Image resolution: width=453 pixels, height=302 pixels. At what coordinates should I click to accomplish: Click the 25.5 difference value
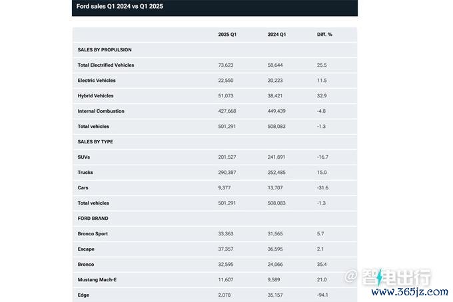click(322, 65)
